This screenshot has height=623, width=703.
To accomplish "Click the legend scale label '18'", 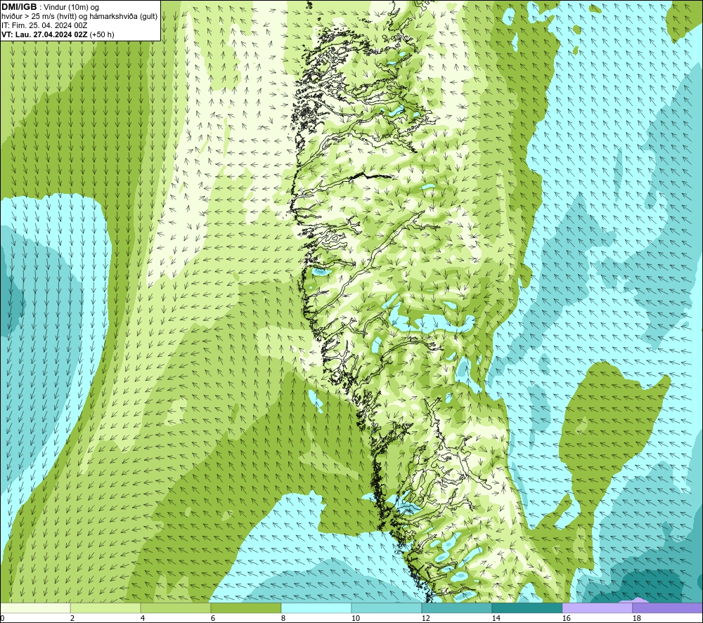I will (x=637, y=618).
